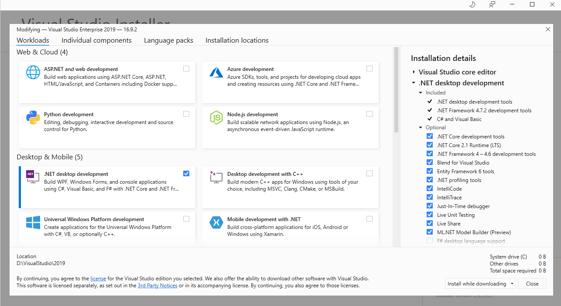Click the .NET desktop development monitor icon
This screenshot has width=561, height=306.
[33, 177]
